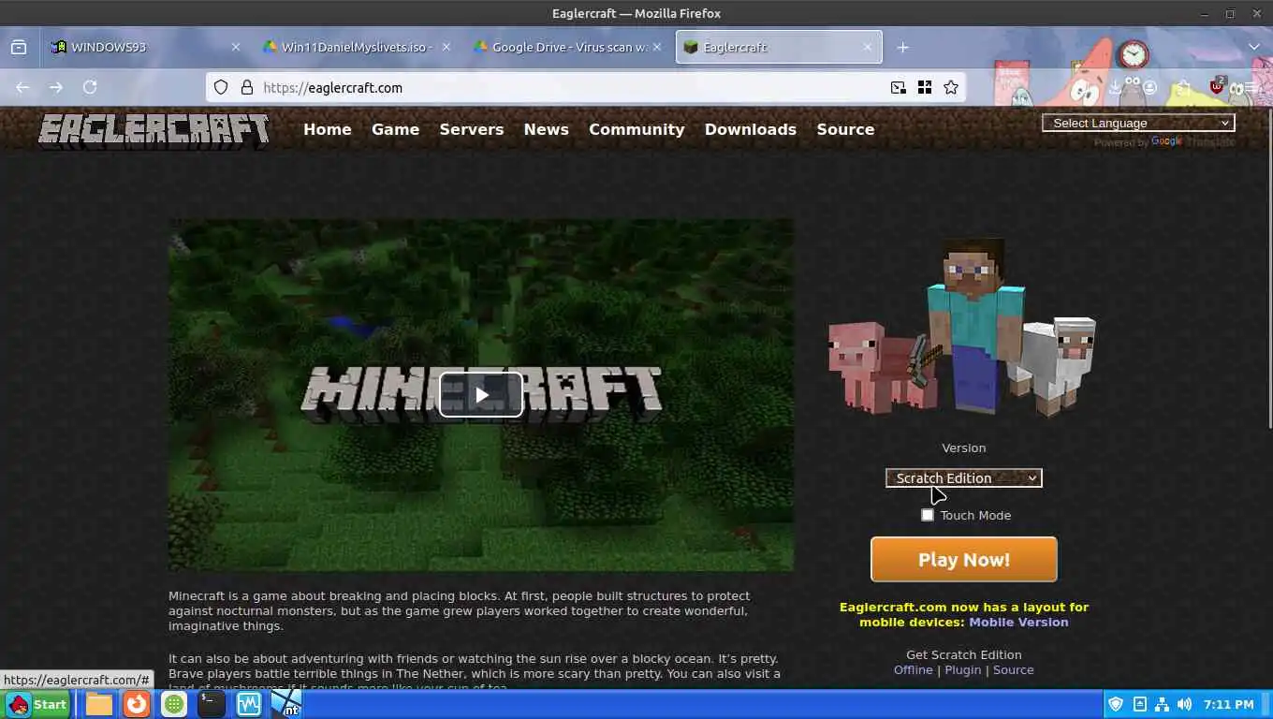This screenshot has height=719, width=1273.
Task: Click the nt window taskbar icon
Action: [x=286, y=704]
